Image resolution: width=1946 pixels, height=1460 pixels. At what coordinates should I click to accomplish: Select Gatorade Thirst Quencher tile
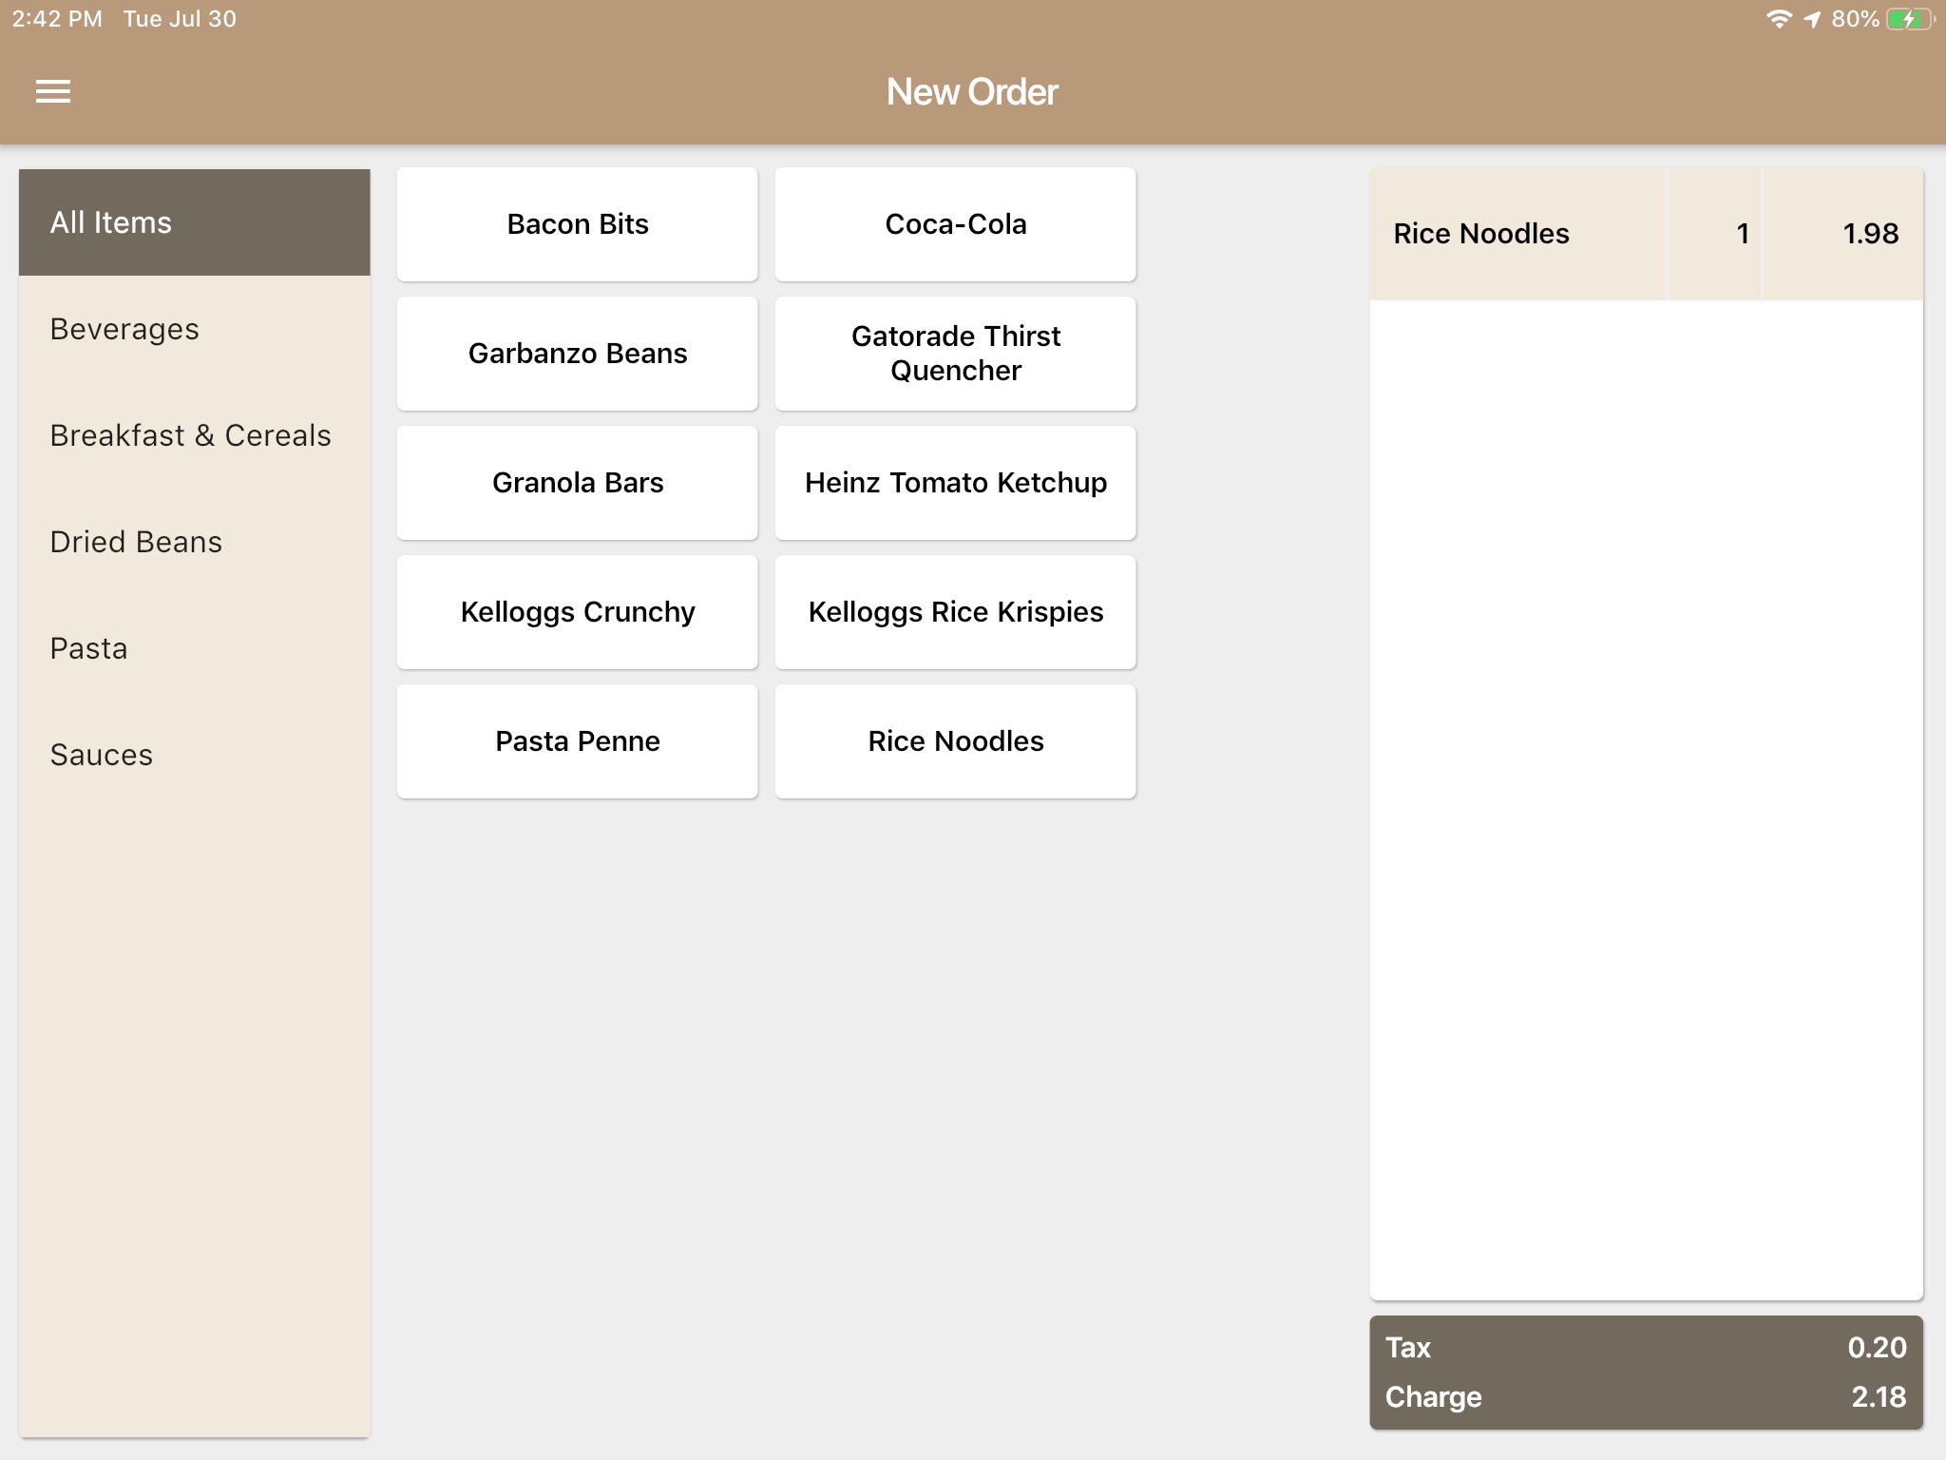point(955,353)
